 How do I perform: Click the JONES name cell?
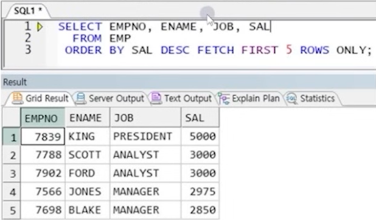point(87,191)
